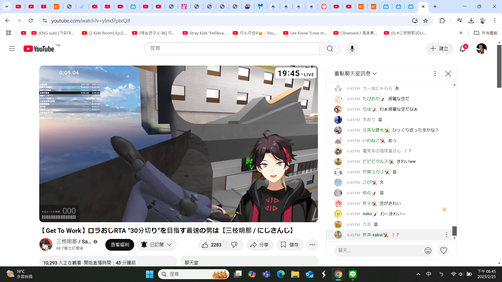
Task: Open emoji picker in chat input
Action: click(428, 251)
